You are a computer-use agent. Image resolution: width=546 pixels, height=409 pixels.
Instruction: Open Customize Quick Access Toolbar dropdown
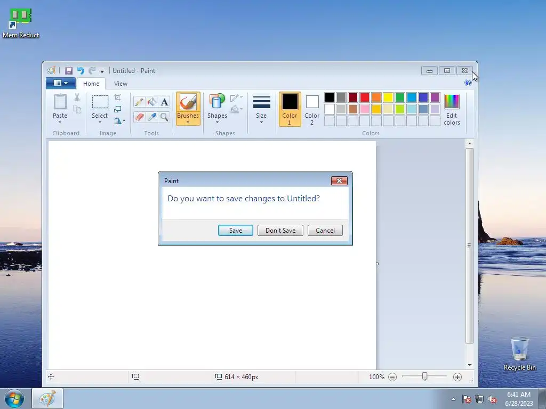(102, 71)
